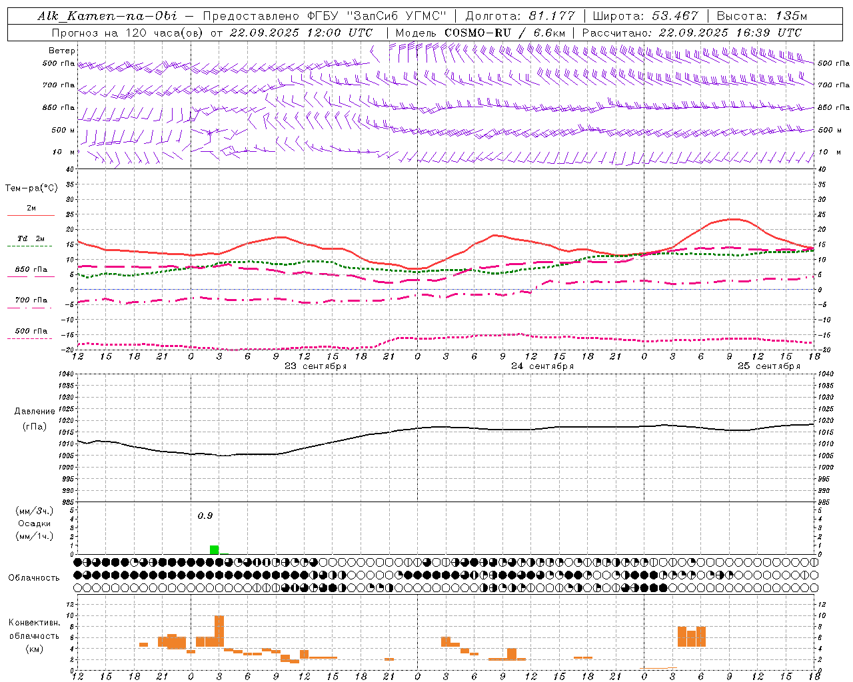Image resolution: width=853 pixels, height=682 pixels.
Task: Select the forecast start 22.09.2025 12:00 UTC
Action: click(x=301, y=33)
